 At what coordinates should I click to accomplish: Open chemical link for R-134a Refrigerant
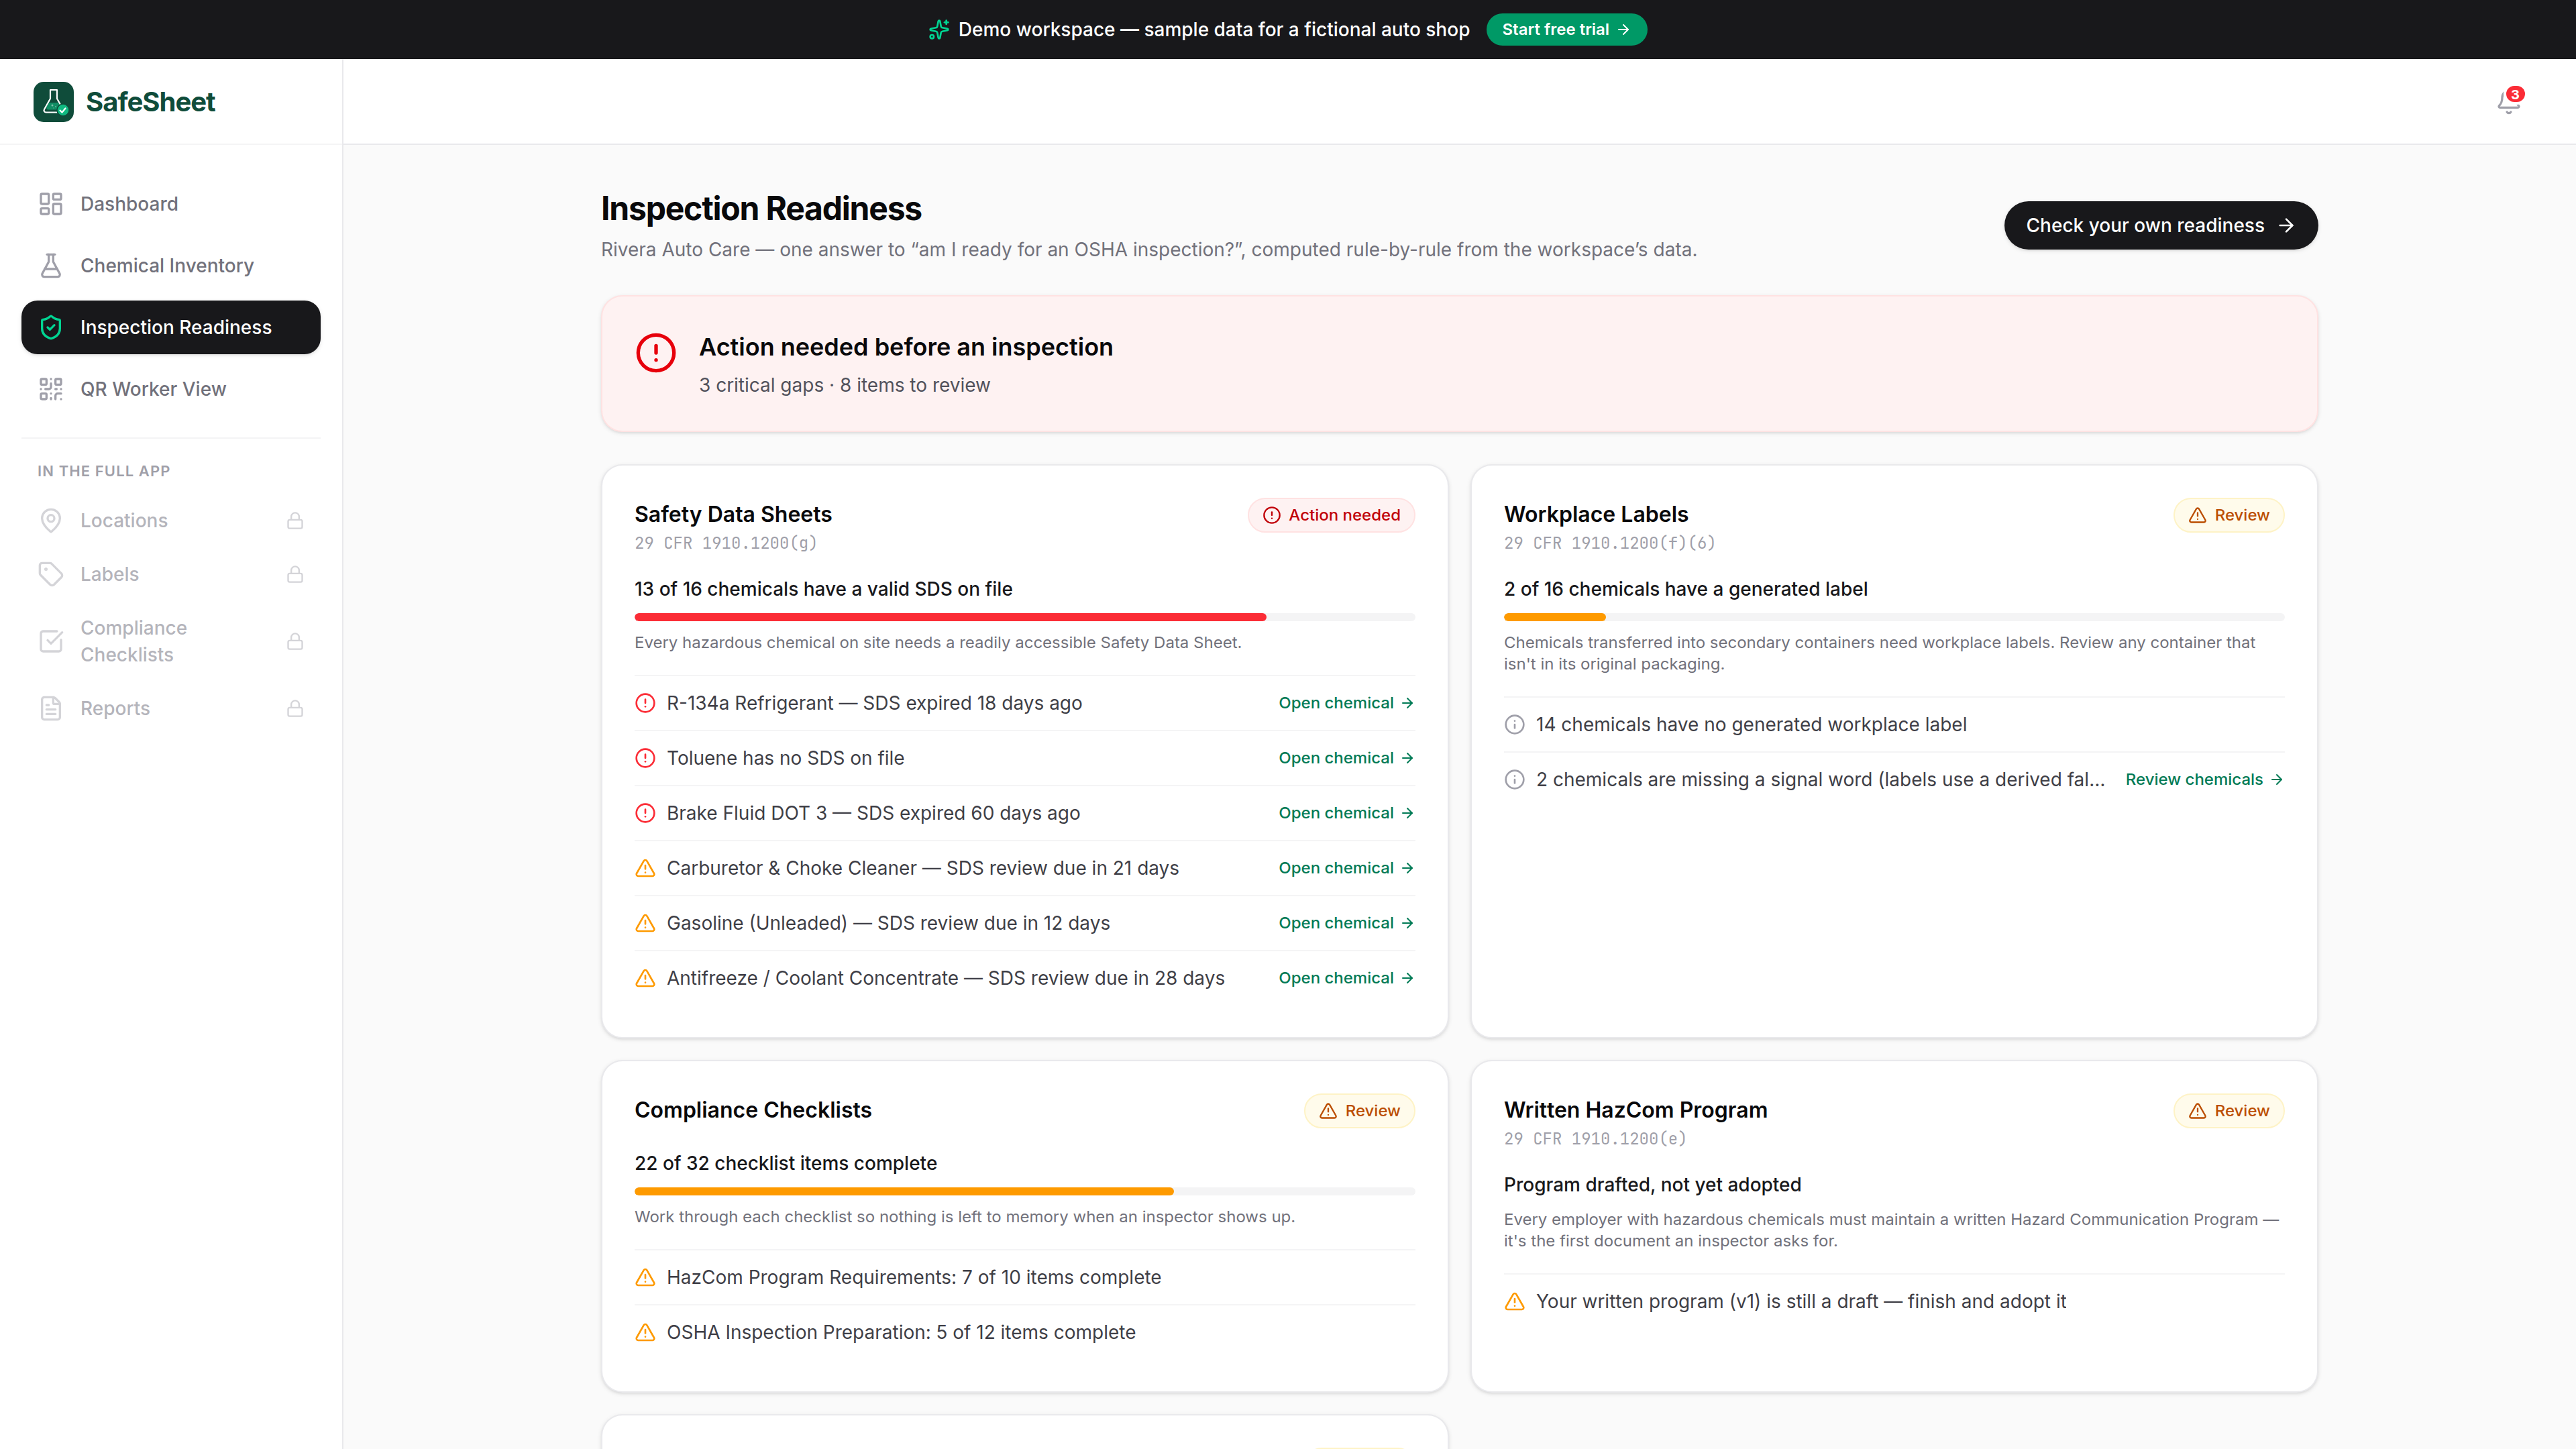1346,703
